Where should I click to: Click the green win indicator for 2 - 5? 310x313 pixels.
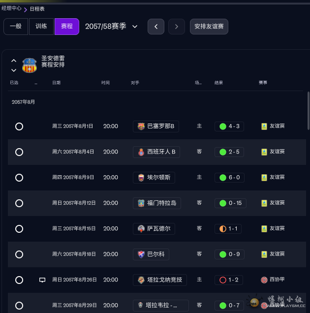[223, 152]
